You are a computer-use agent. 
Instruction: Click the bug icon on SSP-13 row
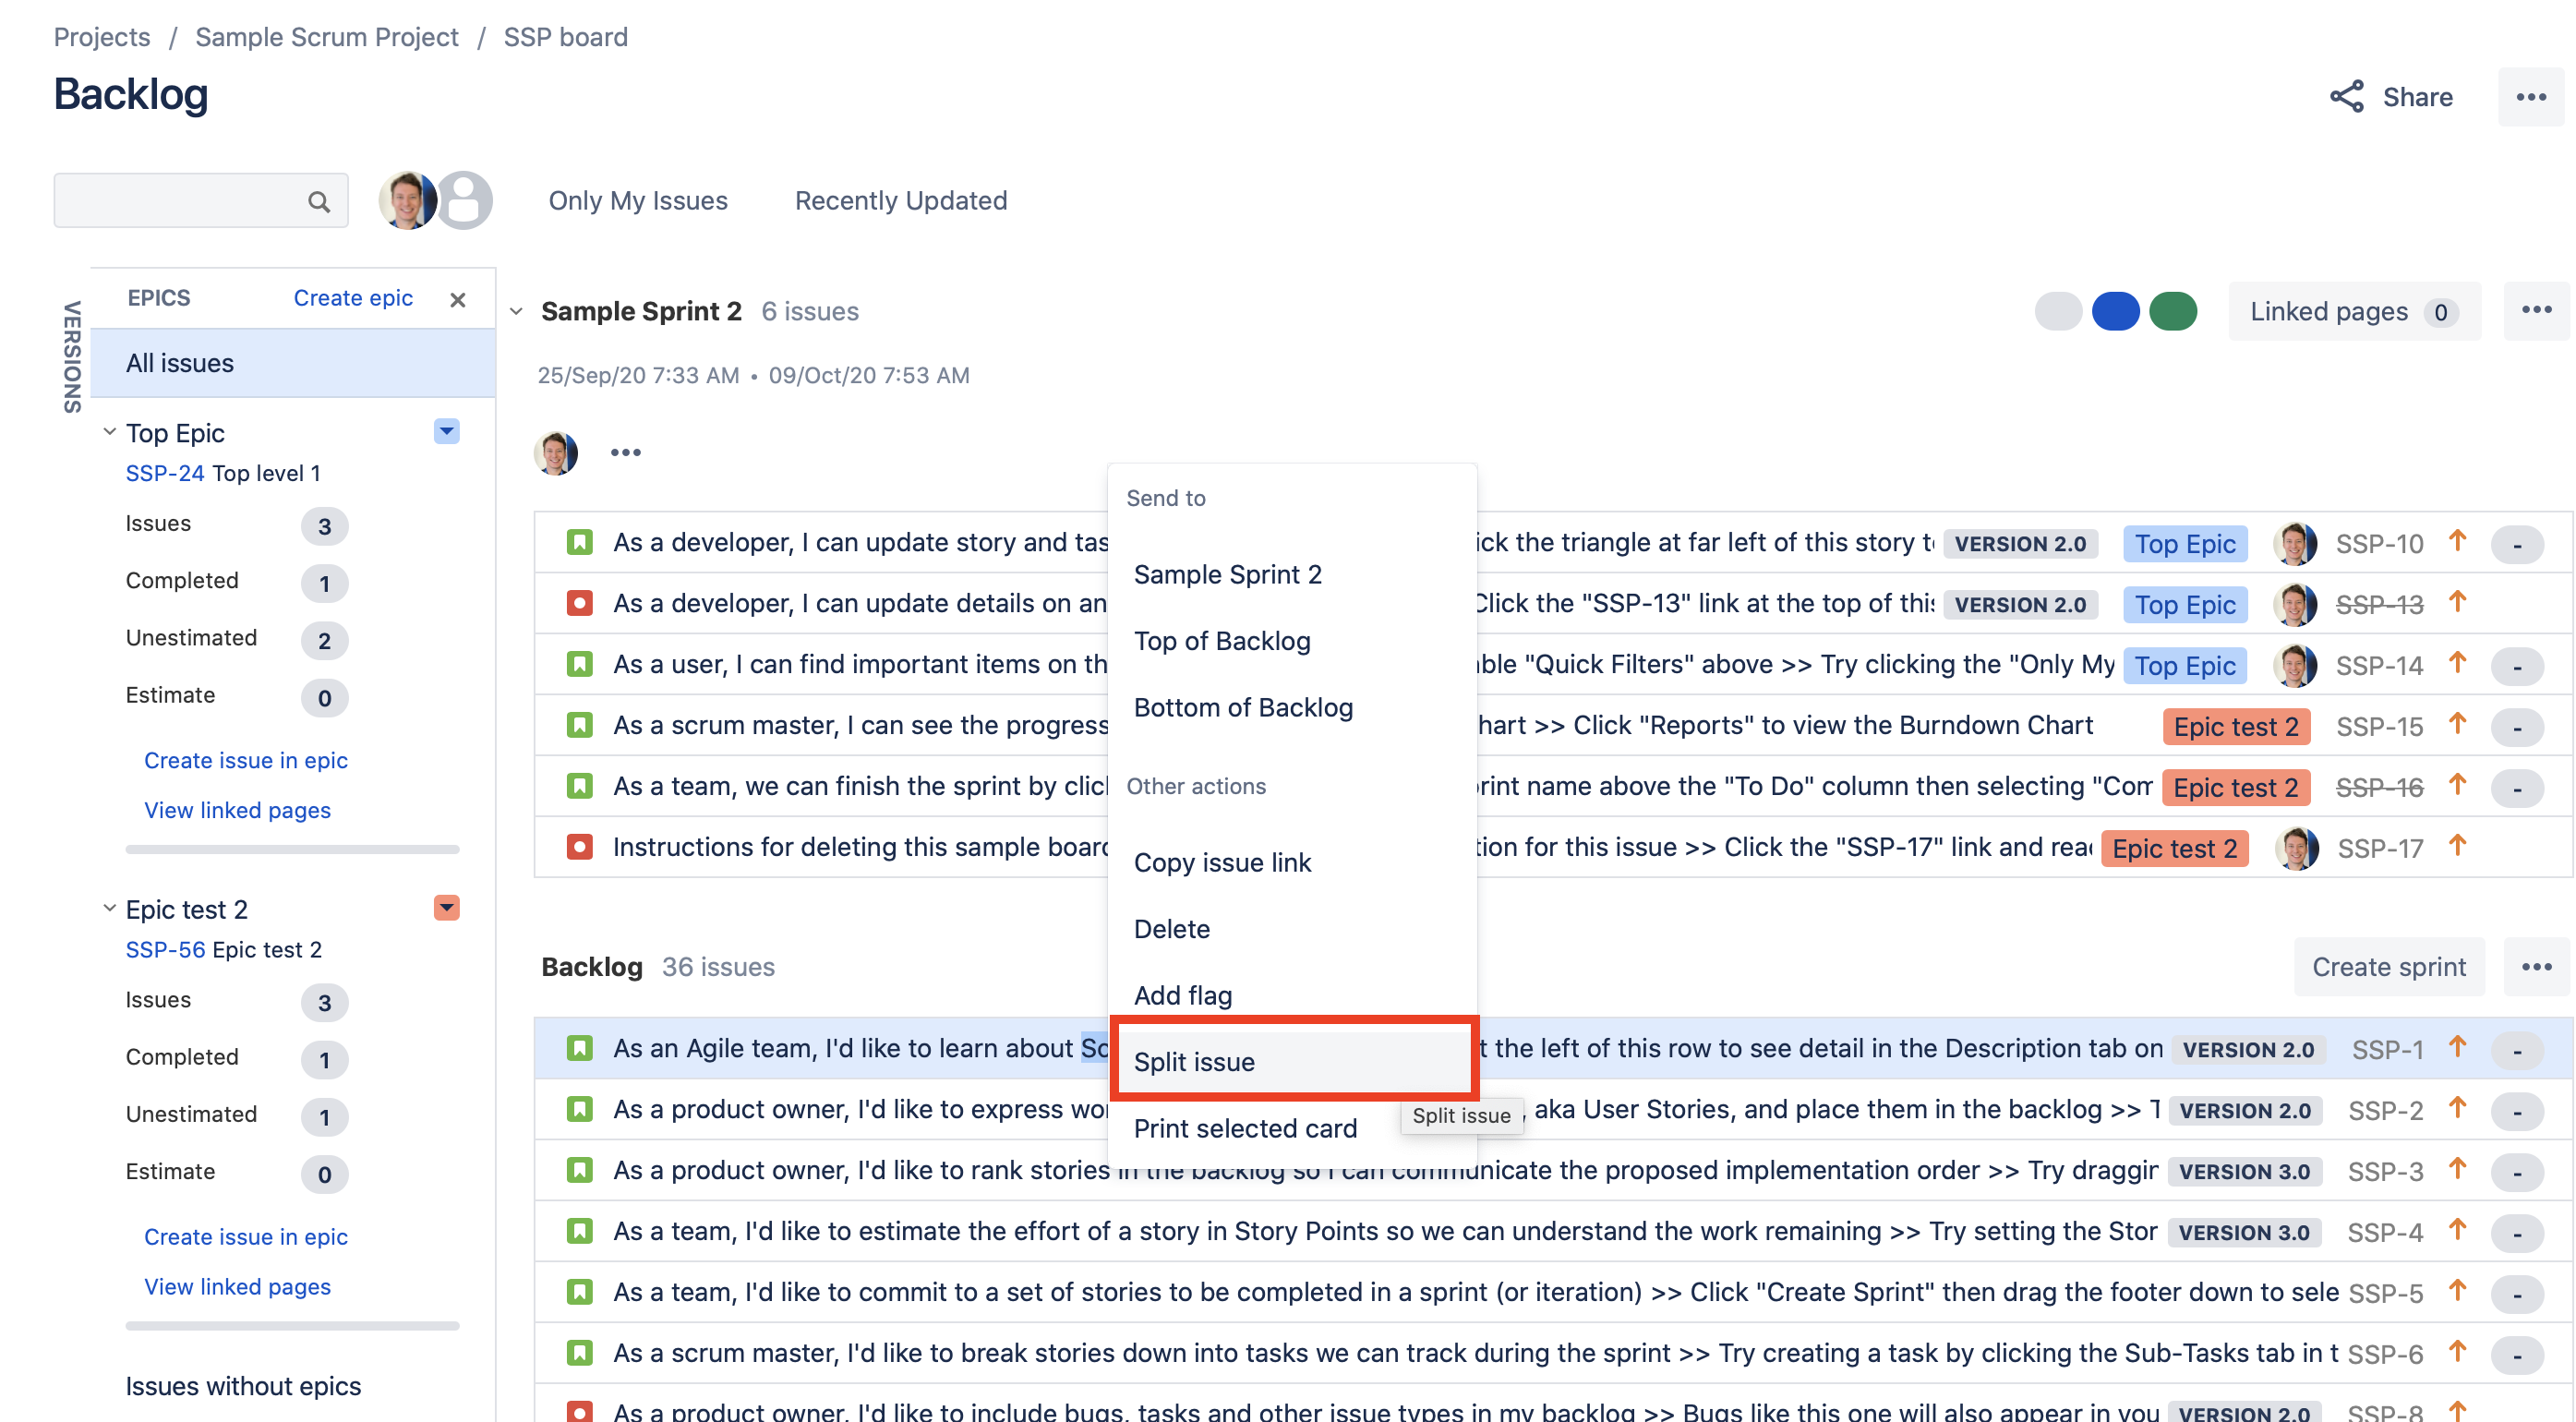click(579, 603)
